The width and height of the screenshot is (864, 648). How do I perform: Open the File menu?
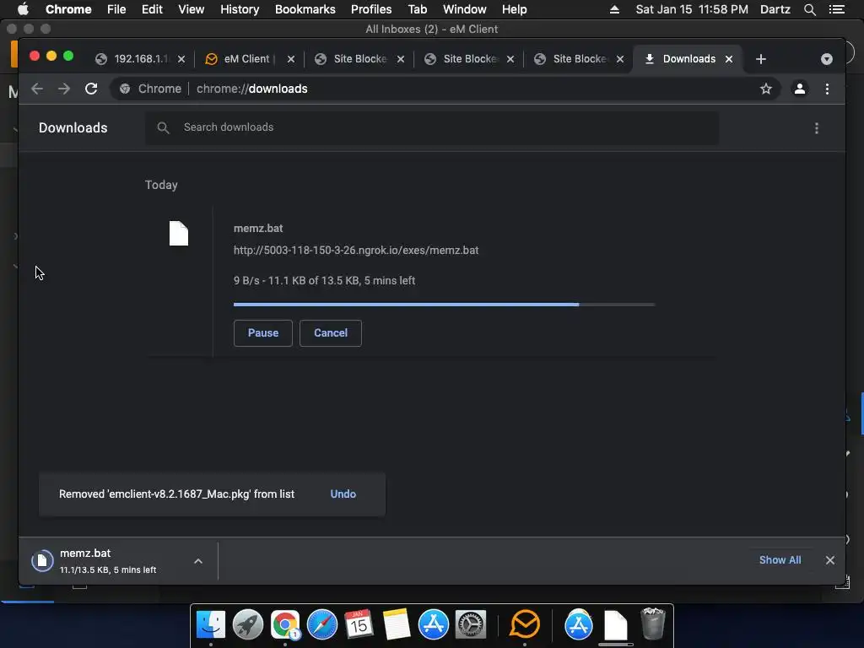coord(116,9)
